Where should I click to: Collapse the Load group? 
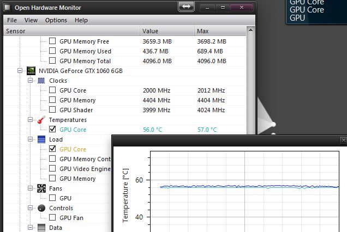(31, 139)
